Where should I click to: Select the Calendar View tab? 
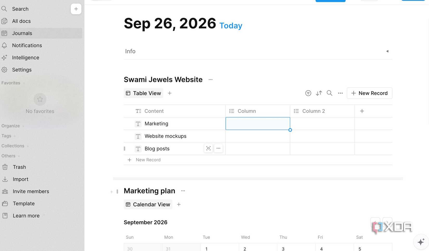[148, 204]
